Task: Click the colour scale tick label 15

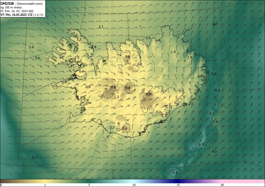Action: click(178, 185)
